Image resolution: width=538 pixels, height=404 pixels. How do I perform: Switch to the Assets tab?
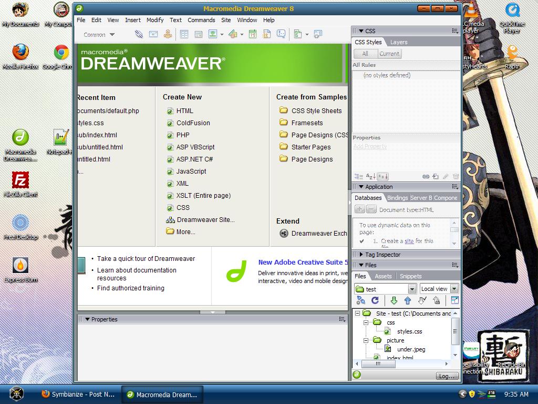383,276
